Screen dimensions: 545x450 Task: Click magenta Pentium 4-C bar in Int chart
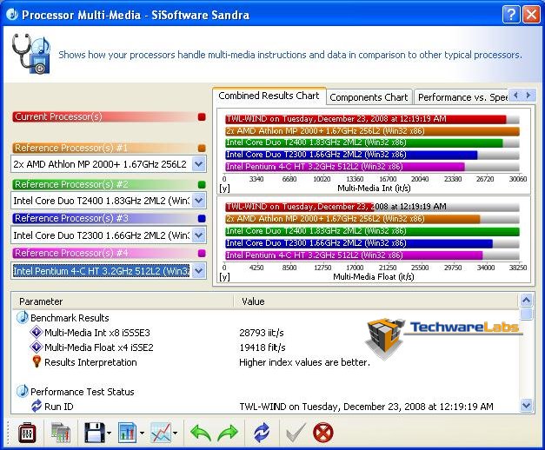345,167
